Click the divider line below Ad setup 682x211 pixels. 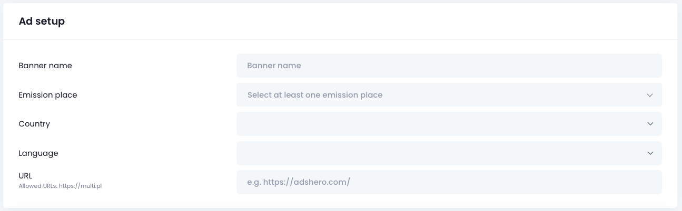[340, 39]
